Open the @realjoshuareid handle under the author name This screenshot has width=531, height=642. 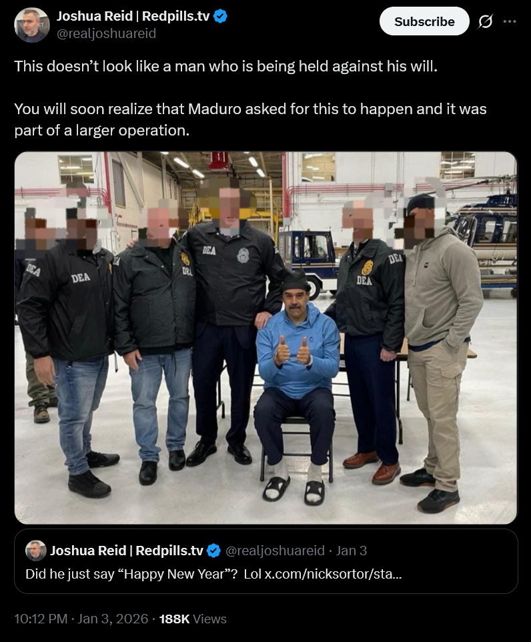point(106,33)
